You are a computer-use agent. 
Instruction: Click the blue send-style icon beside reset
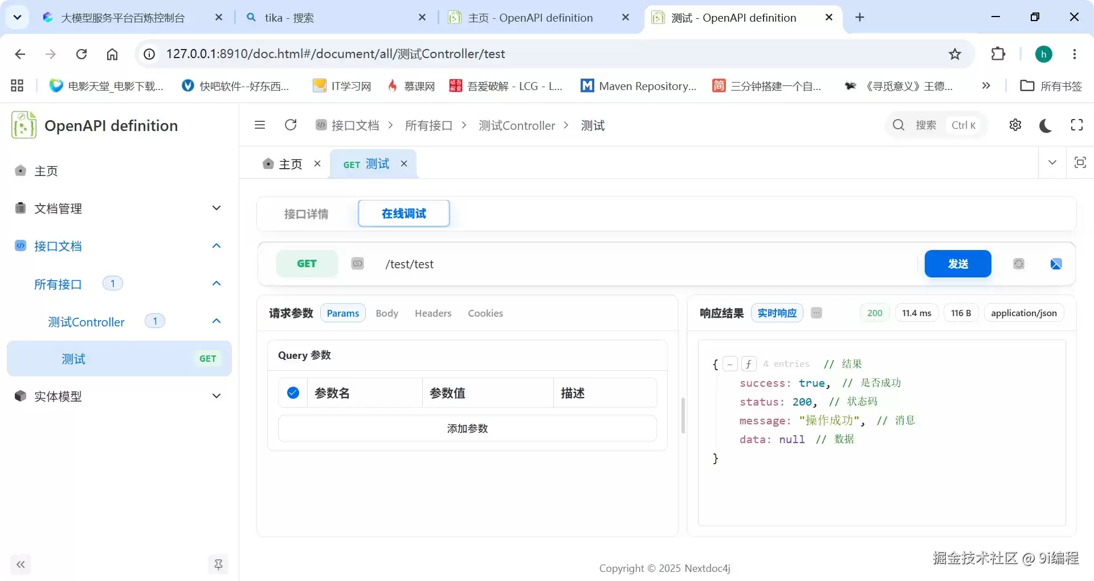1056,264
